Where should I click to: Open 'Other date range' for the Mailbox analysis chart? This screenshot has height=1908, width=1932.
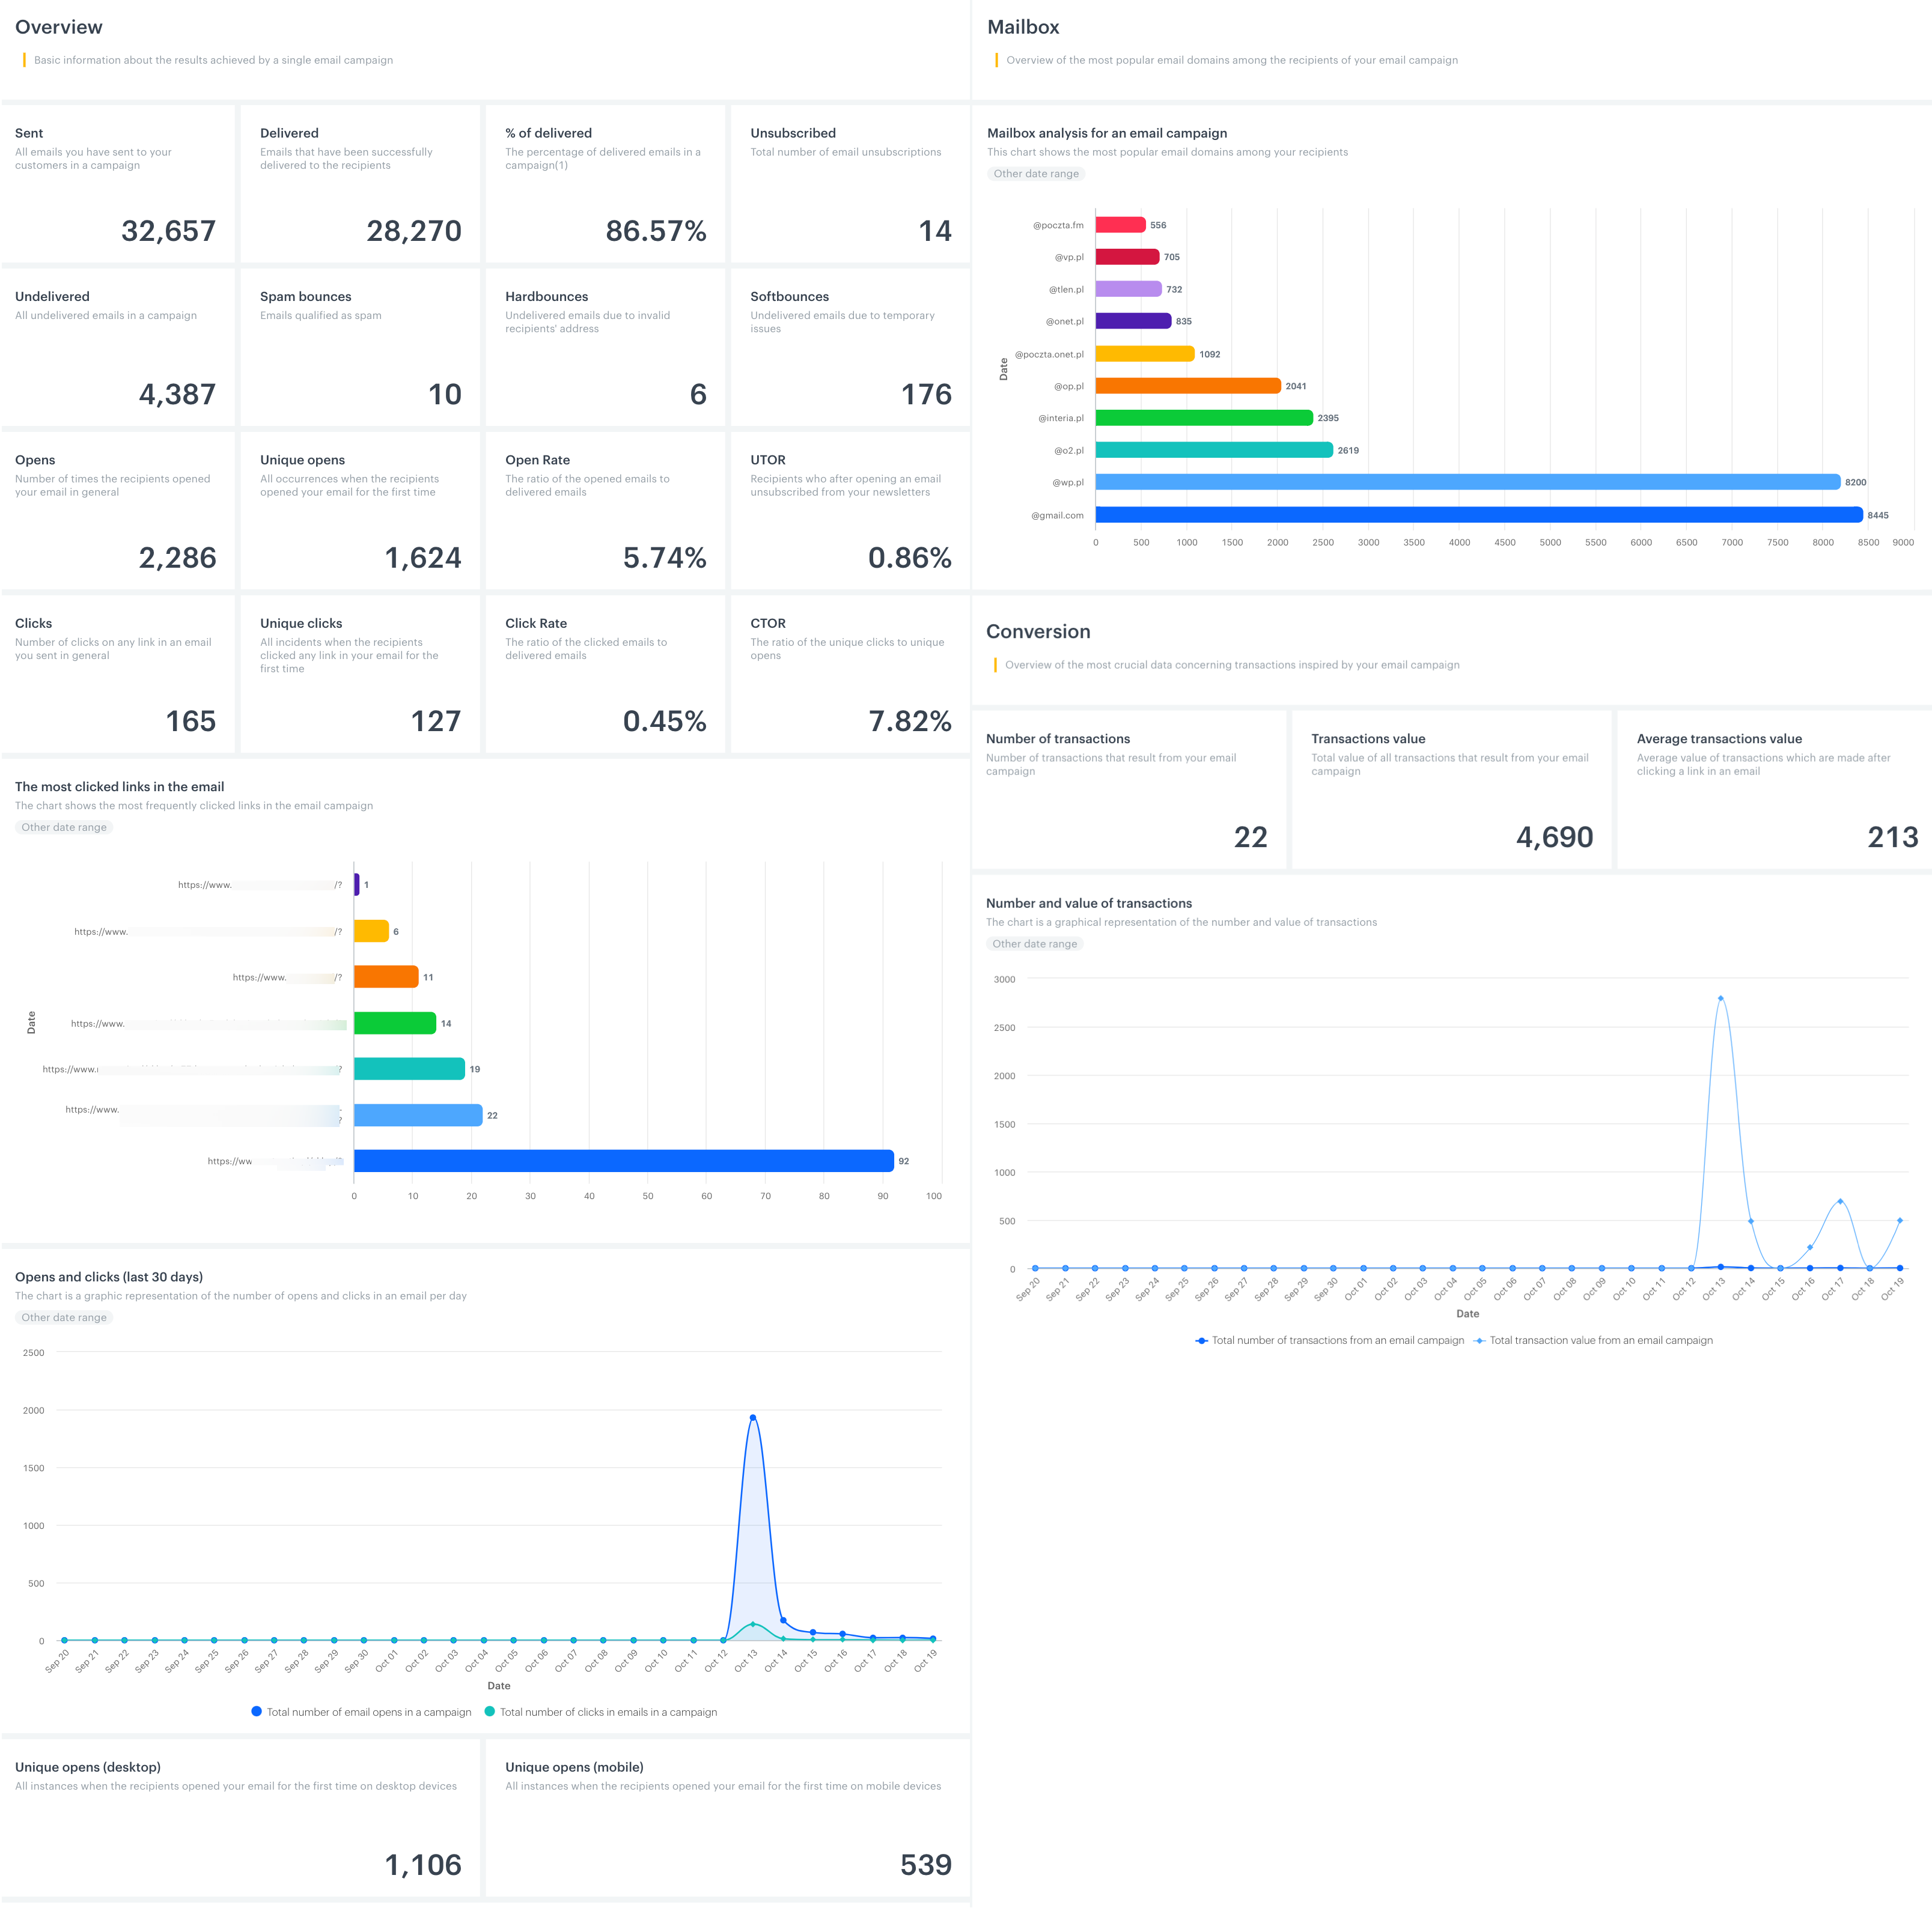(x=1035, y=173)
